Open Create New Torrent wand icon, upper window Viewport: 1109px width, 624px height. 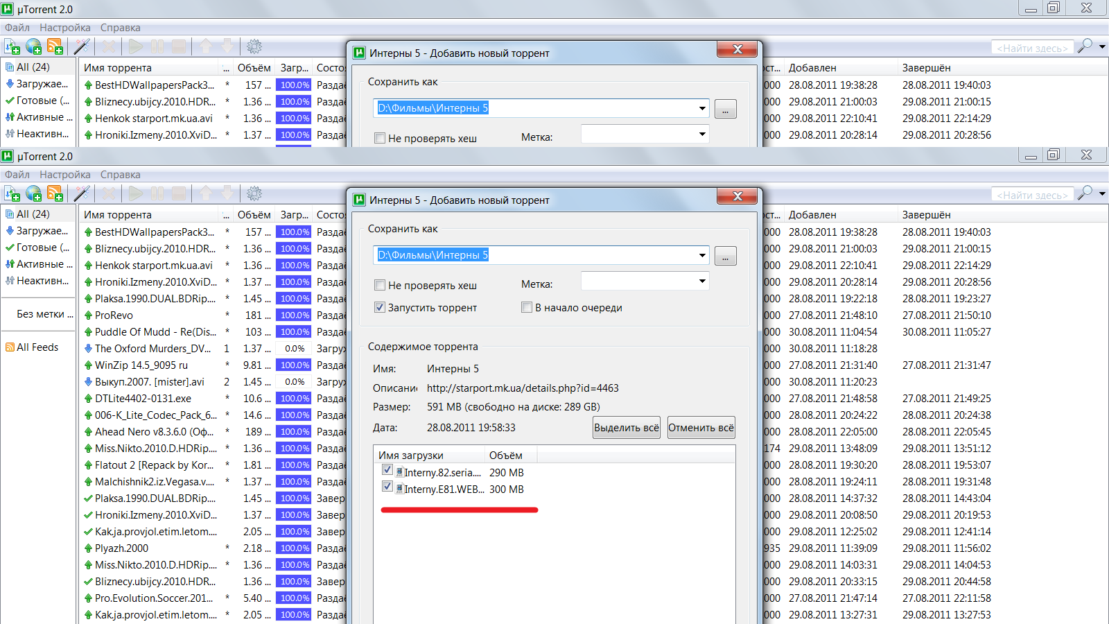pos(82,46)
